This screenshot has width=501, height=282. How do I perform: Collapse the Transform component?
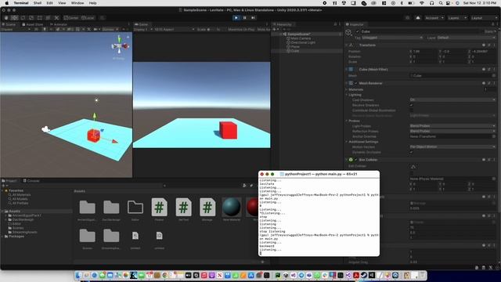click(x=346, y=45)
